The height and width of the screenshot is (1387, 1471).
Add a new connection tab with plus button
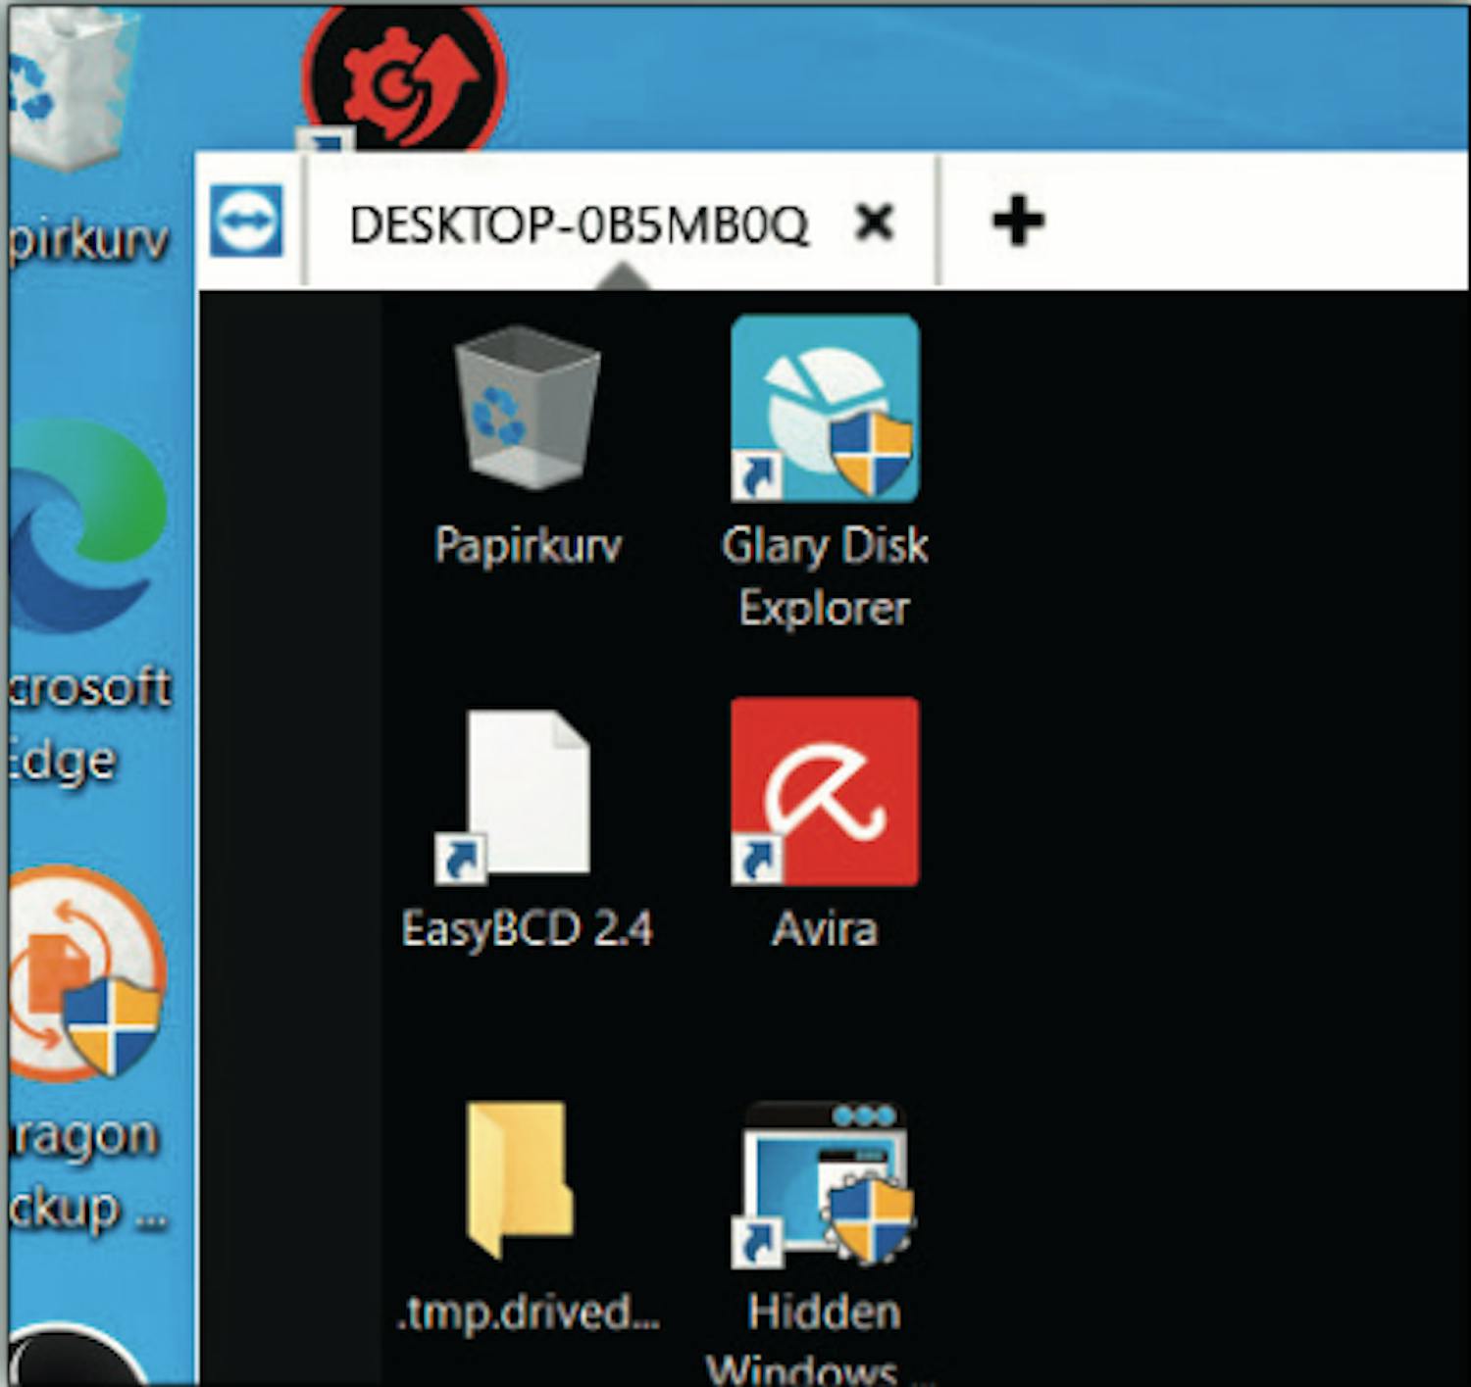(x=1018, y=221)
